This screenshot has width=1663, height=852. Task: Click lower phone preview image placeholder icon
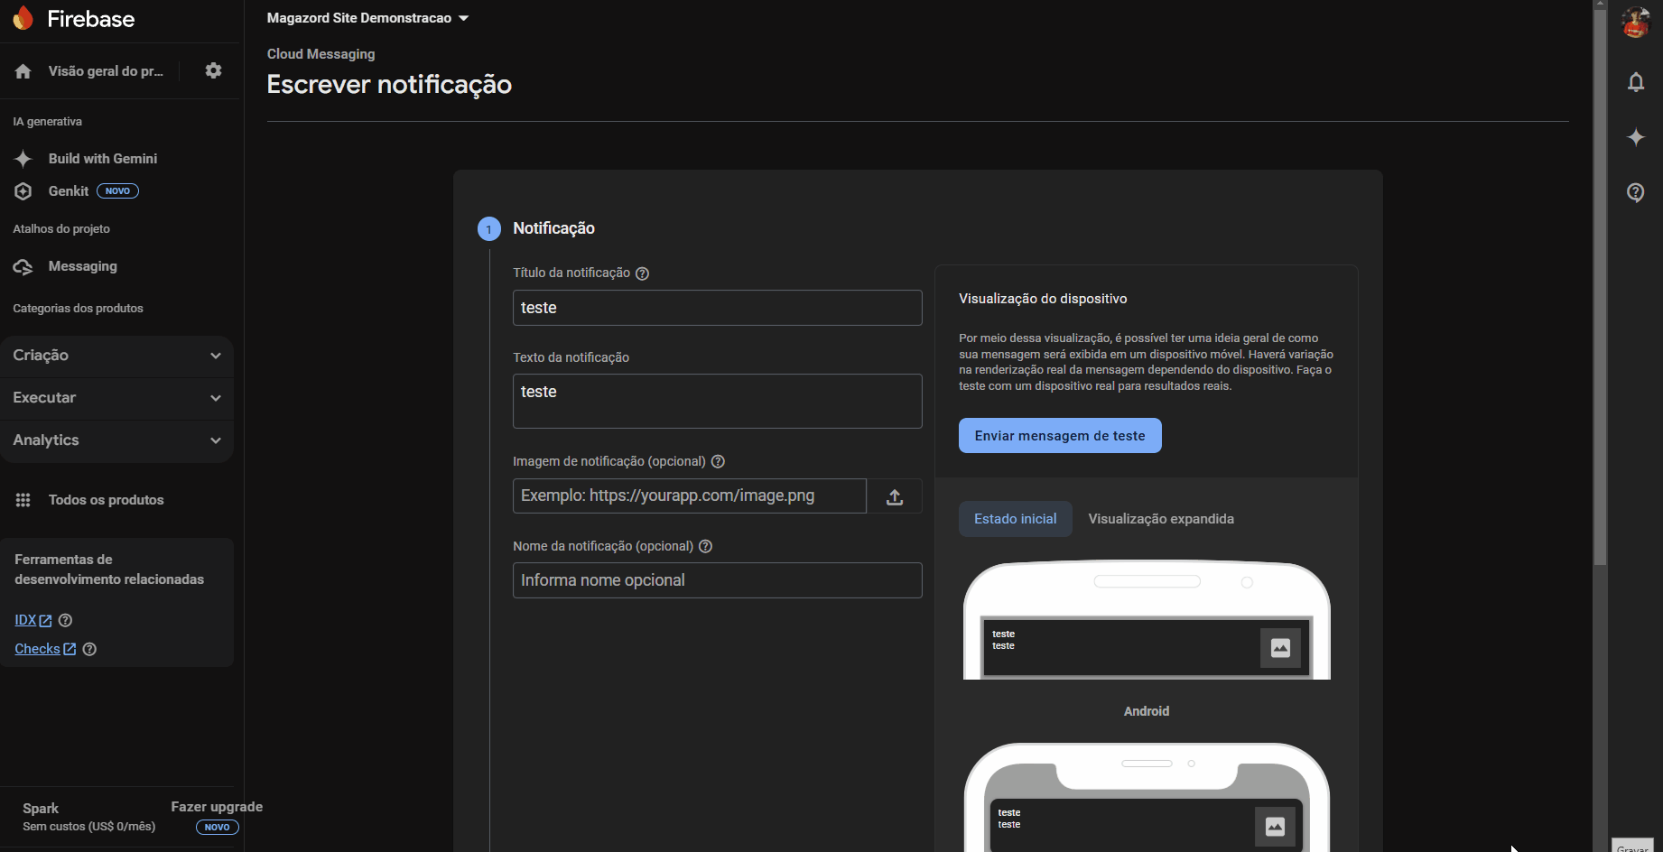coord(1275,827)
